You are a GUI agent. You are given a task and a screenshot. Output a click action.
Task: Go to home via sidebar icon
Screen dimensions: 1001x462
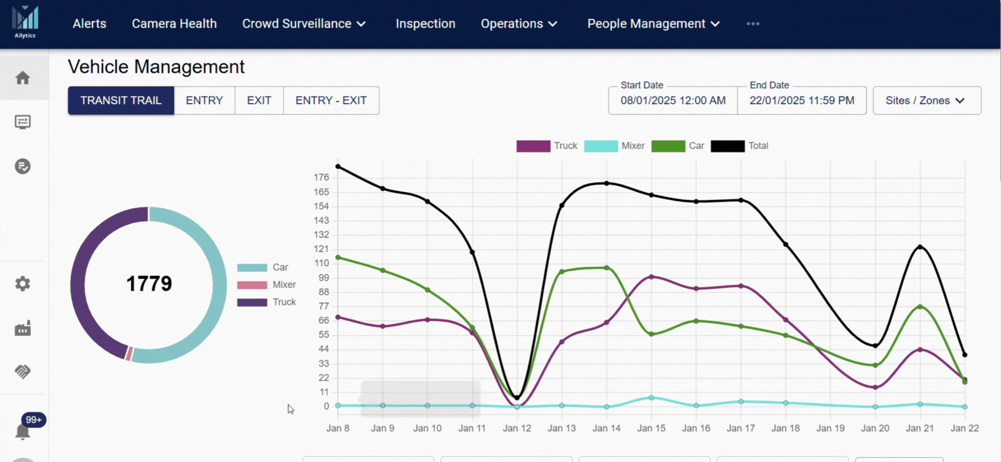point(23,78)
